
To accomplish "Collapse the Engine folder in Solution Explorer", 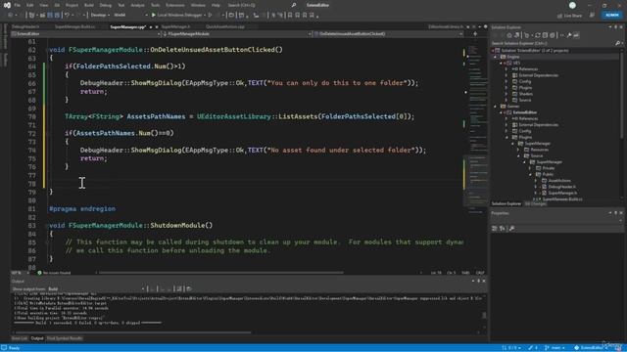I will 496,57.
